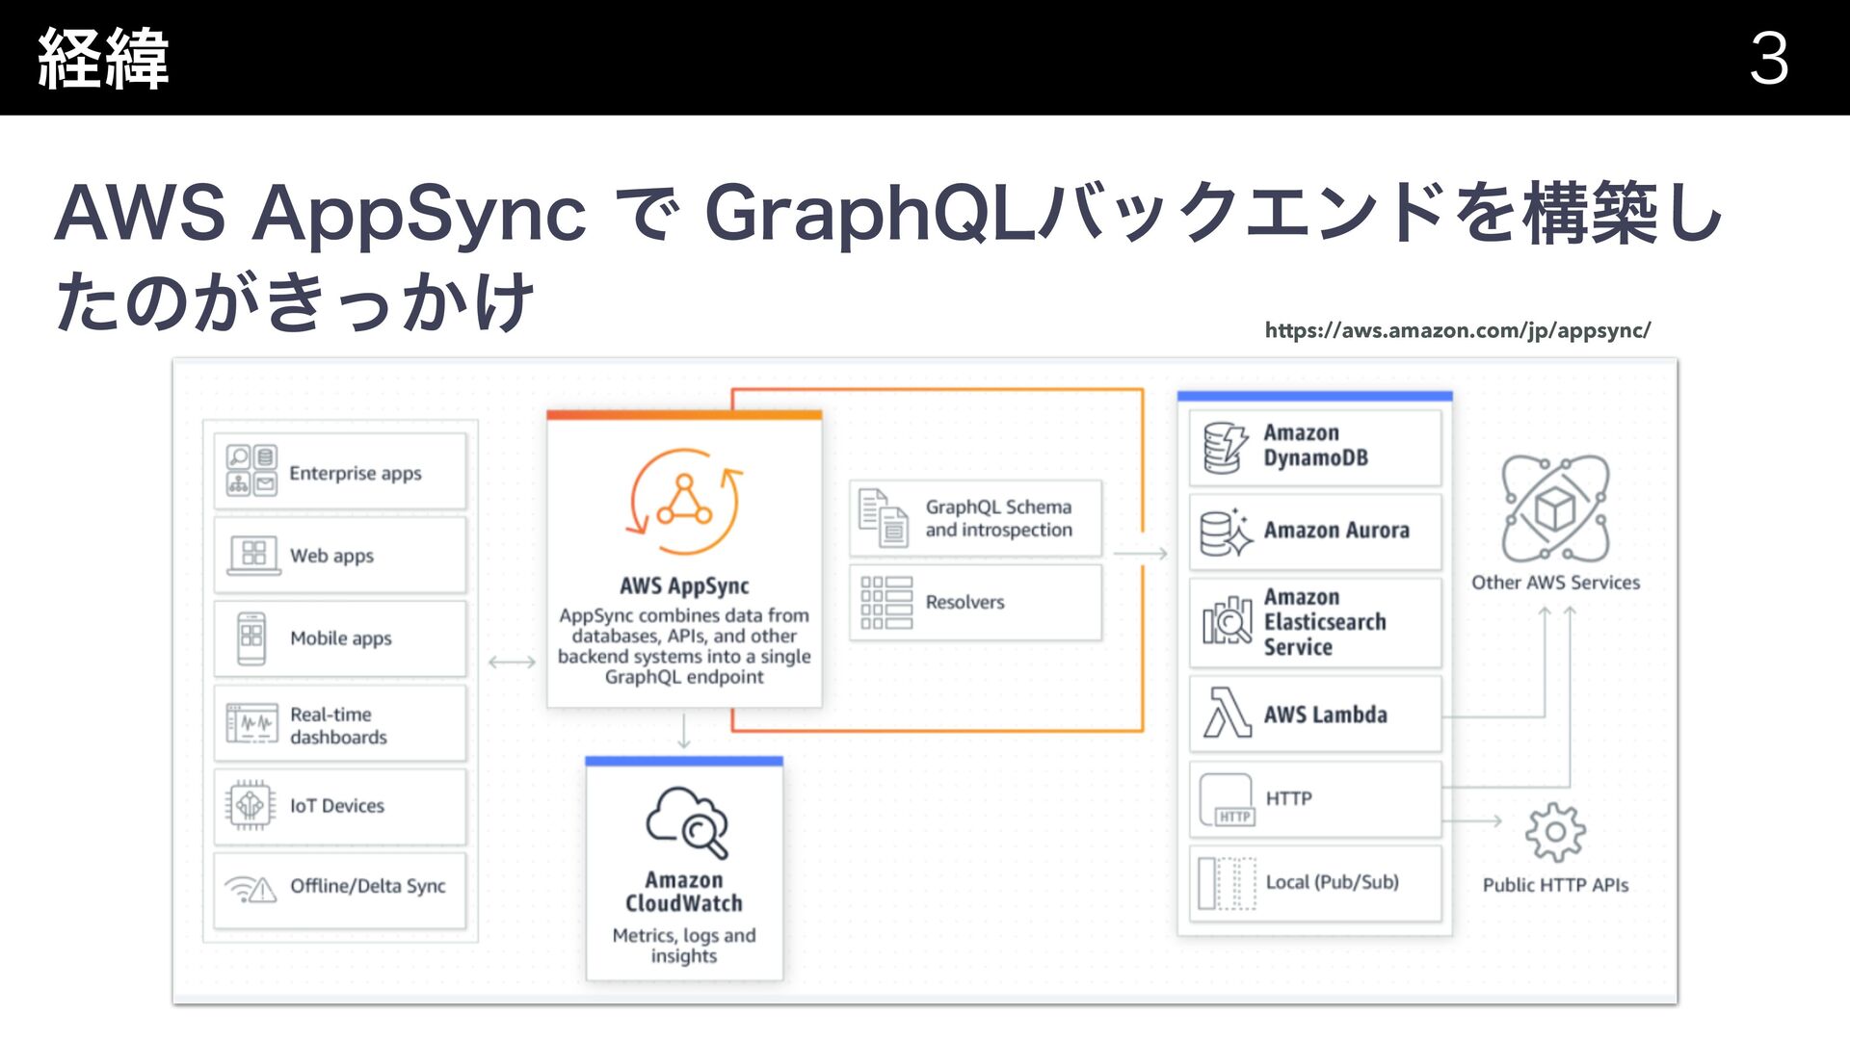Click the slide page number 3

1769,59
